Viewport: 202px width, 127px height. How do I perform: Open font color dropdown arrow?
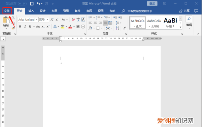coord(74,27)
